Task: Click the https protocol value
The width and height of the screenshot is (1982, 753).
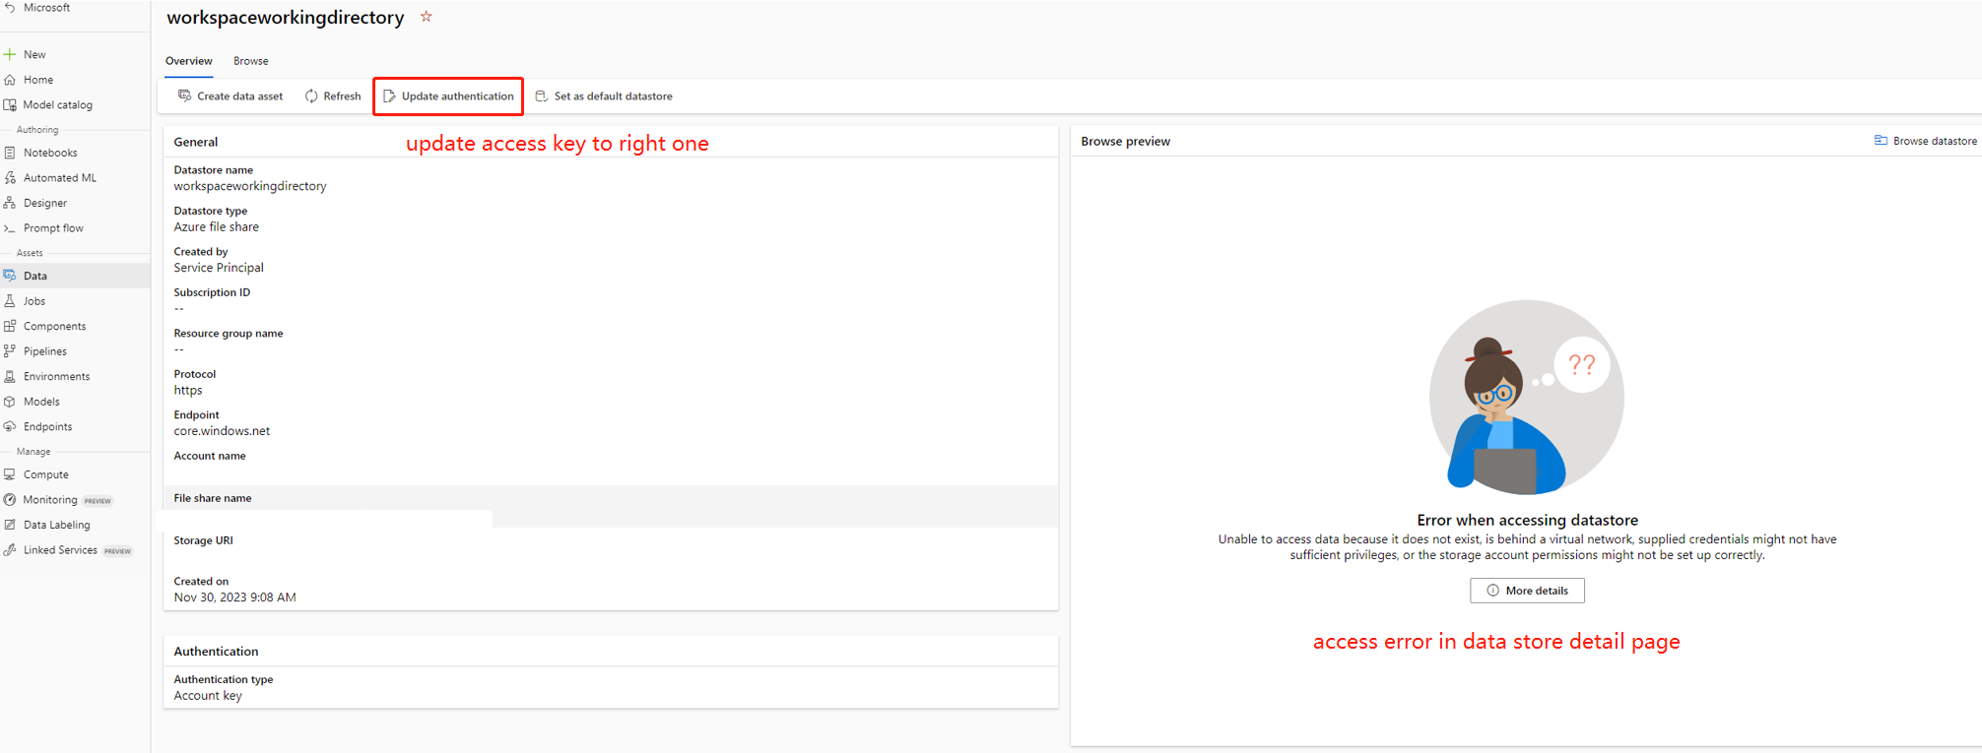Action: pyautogui.click(x=188, y=390)
